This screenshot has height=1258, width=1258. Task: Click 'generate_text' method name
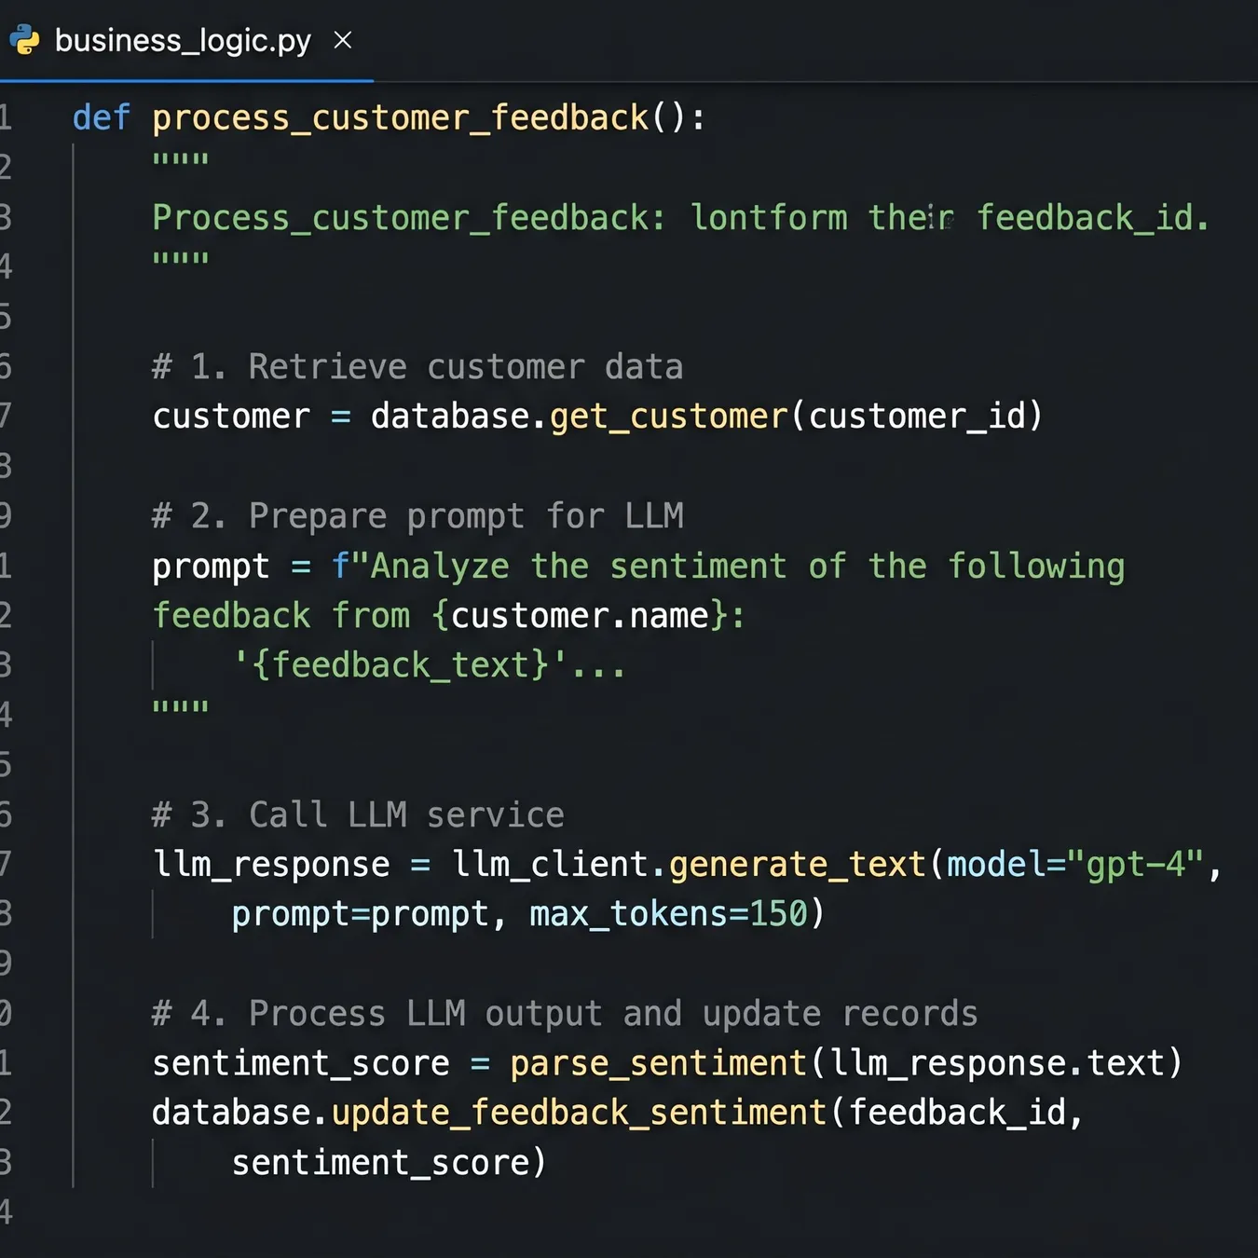pyautogui.click(x=798, y=865)
